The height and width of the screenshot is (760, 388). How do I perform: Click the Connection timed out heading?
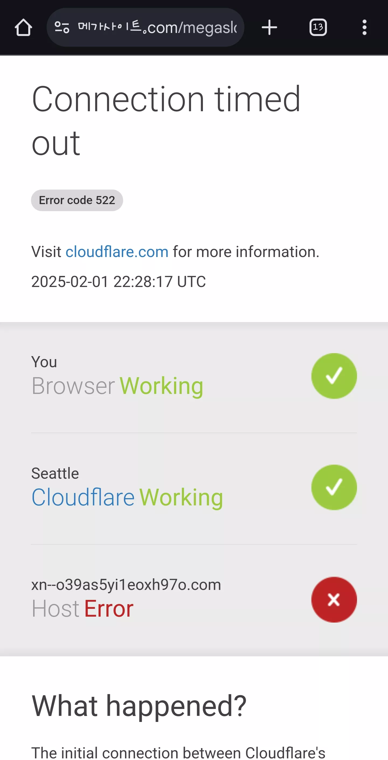point(166,120)
